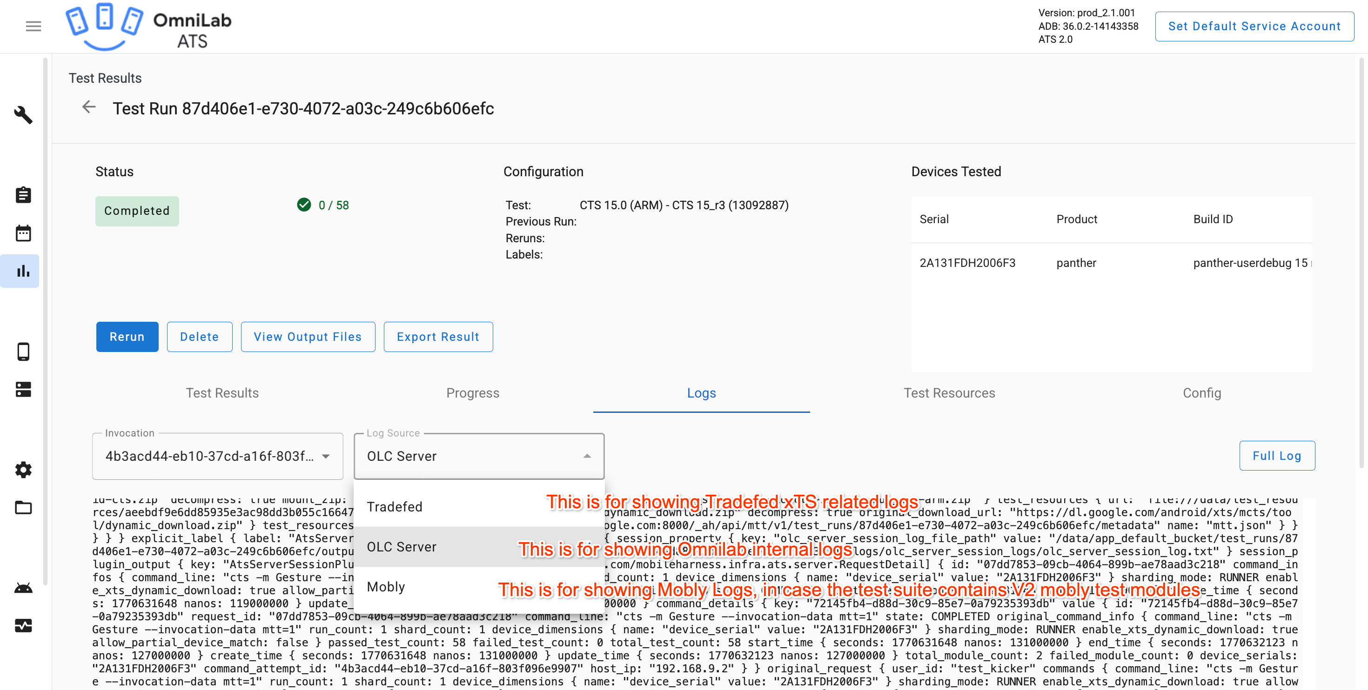The image size is (1368, 690).
Task: Choose Mobly from the Log Source list
Action: pos(387,586)
